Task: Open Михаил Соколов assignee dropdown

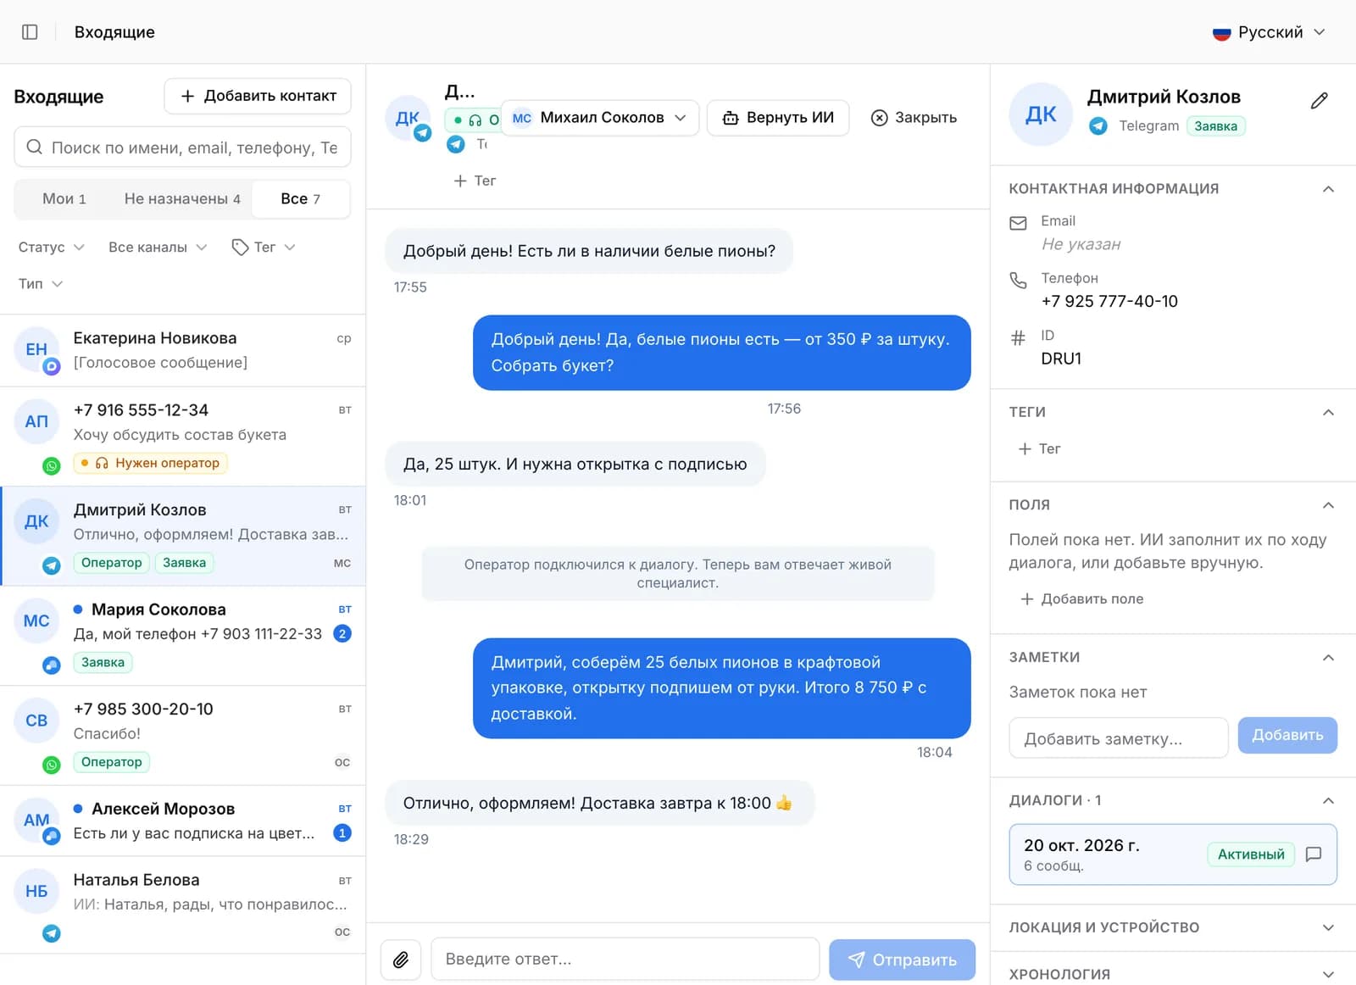Action: (x=600, y=118)
